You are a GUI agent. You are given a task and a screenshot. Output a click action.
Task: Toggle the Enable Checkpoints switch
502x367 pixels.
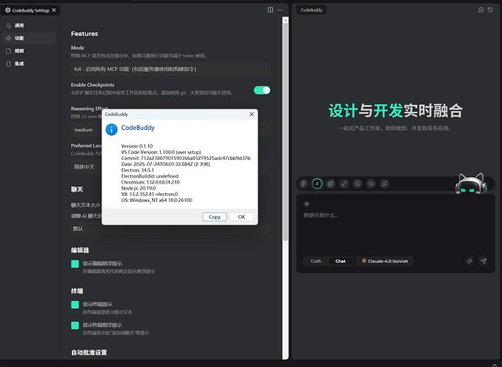click(262, 90)
